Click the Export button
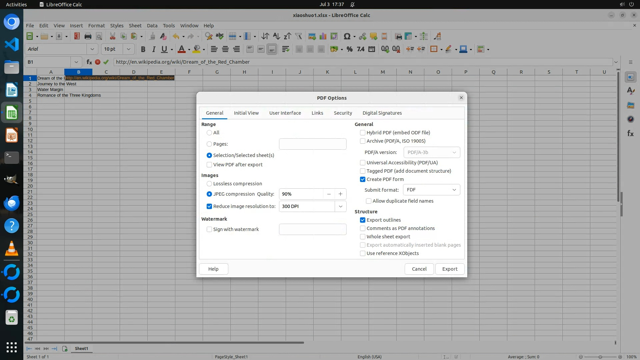Screen dimensions: 640x360 point(449,269)
